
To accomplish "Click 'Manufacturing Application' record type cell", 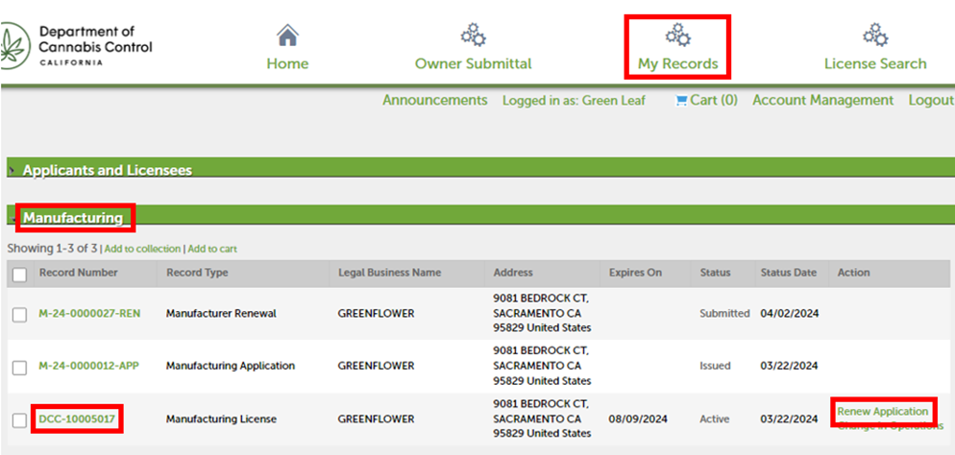I will tap(231, 366).
